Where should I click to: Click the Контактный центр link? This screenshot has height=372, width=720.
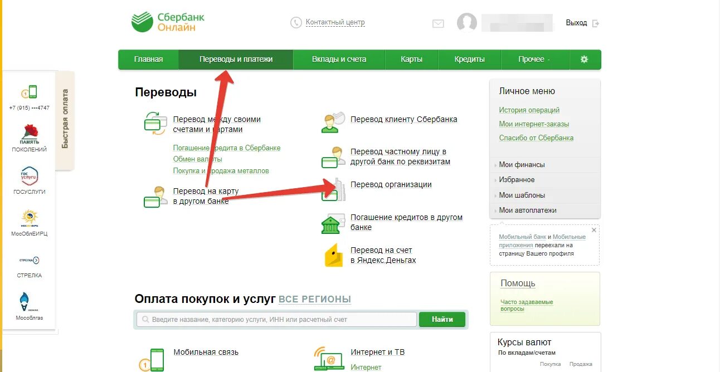tap(335, 23)
